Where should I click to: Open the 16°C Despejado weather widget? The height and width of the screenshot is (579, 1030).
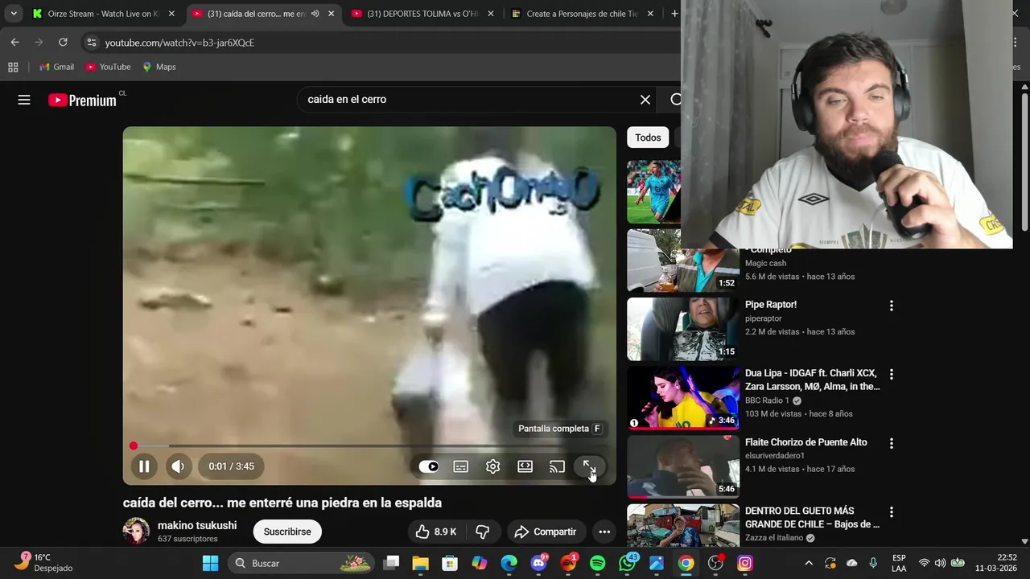pyautogui.click(x=45, y=563)
